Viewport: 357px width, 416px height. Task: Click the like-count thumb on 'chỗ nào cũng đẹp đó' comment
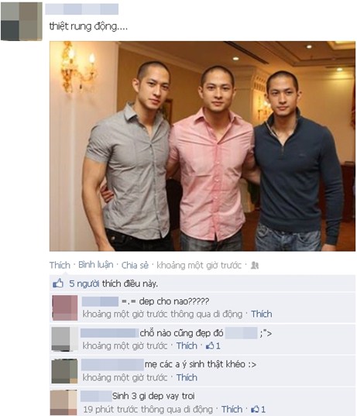tap(210, 346)
